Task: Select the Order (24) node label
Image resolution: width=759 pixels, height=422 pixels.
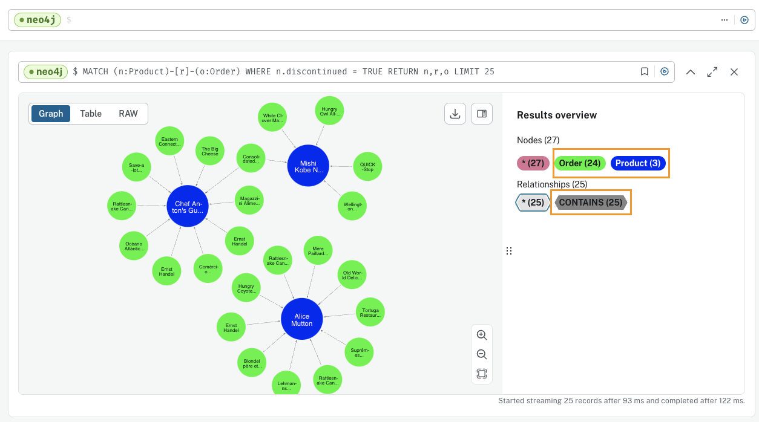Action: coord(580,163)
